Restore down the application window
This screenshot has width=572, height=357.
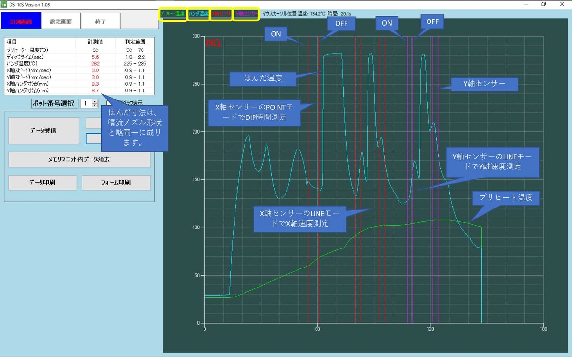pyautogui.click(x=543, y=4)
